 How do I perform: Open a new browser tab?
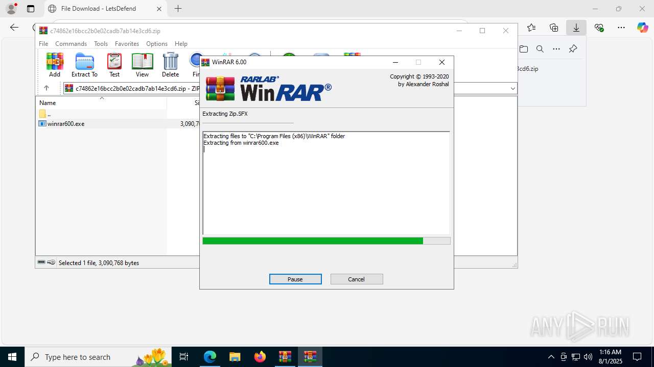[178, 9]
